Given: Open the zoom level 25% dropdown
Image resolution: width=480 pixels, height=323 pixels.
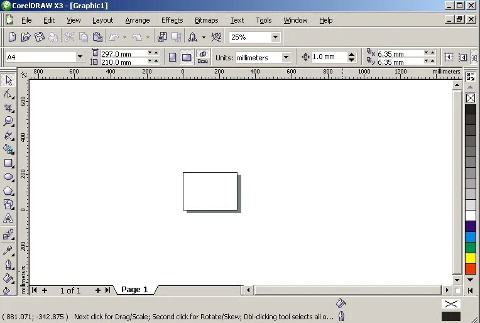Looking at the screenshot, I should pos(275,37).
